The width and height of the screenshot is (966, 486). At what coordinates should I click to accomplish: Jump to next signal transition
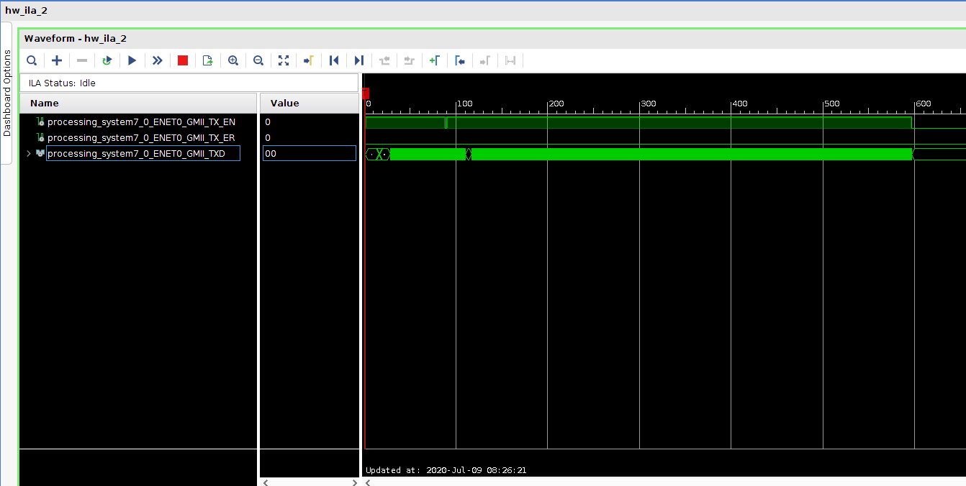358,60
